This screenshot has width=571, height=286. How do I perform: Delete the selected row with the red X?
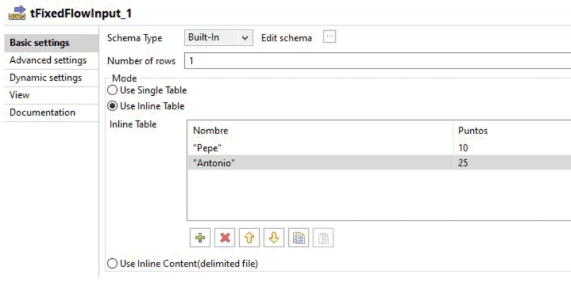225,238
